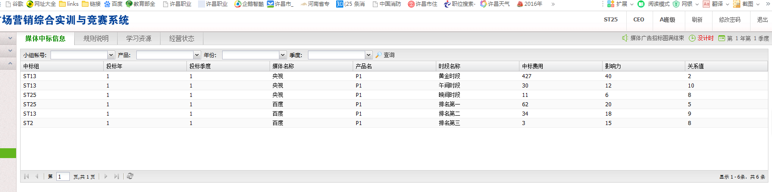Open the 知 (25 条消 bookmark
The height and width of the screenshot is (192, 772).
pyautogui.click(x=350, y=4)
